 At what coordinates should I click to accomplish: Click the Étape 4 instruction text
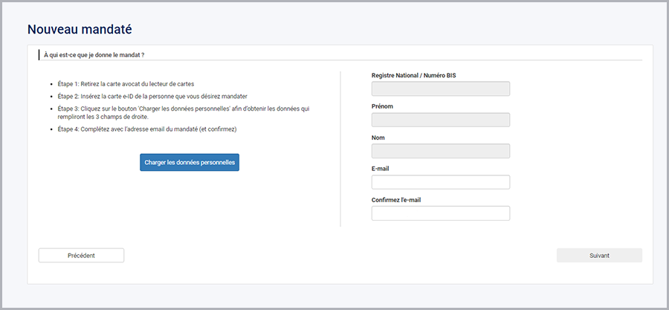coord(146,129)
